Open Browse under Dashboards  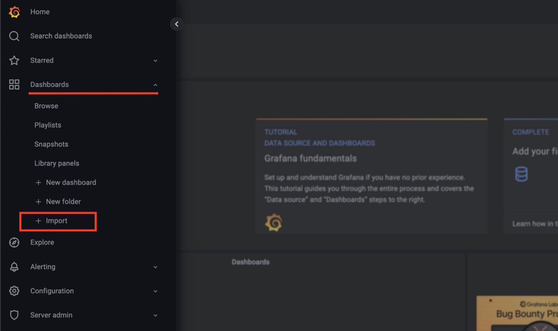tap(46, 106)
